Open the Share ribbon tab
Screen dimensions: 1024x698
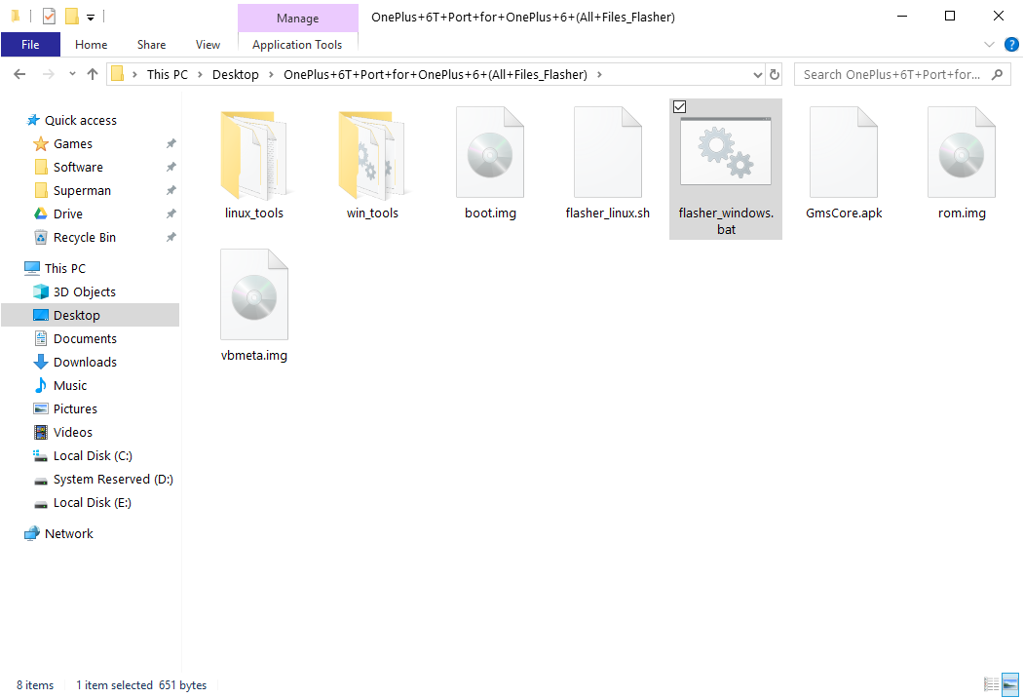click(152, 45)
